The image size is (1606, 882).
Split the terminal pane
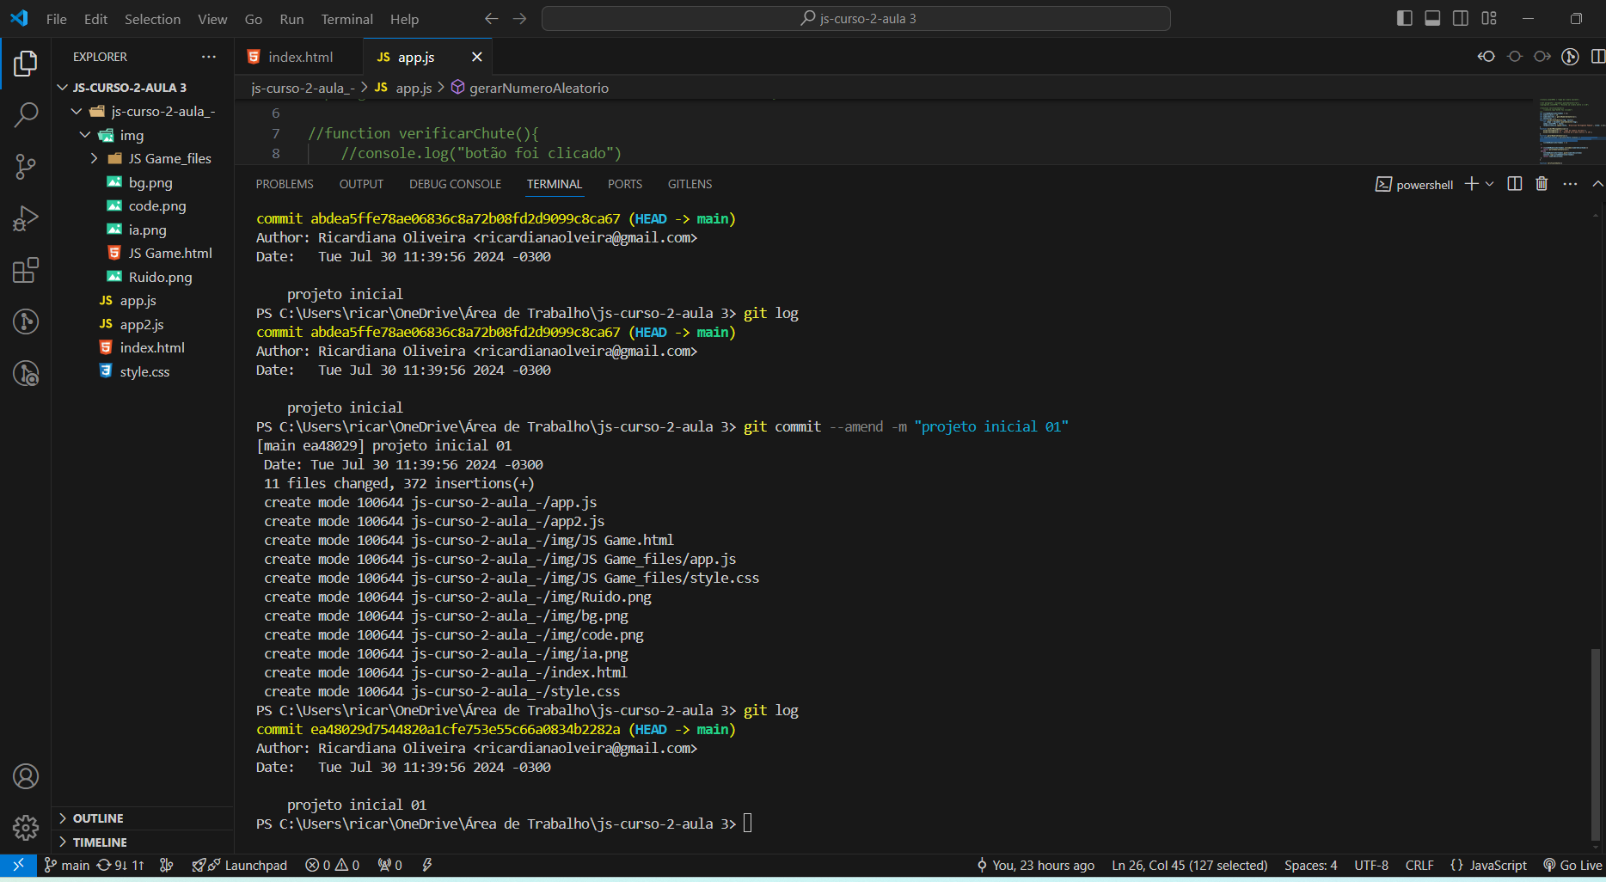click(x=1515, y=184)
